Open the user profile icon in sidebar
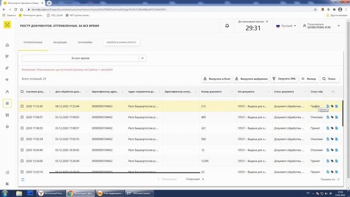Screen dimensions: 350x197 [x=7, y=91]
